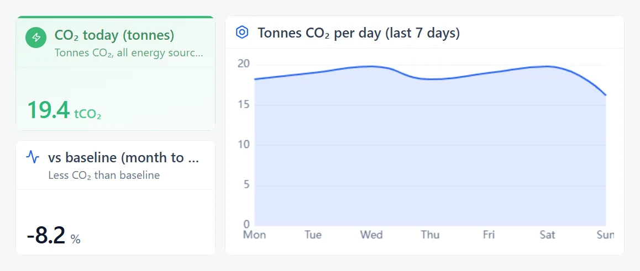Click the 'Tonnes CO₂, all energy sourc...' subtitle
640x271 pixels.
click(129, 53)
